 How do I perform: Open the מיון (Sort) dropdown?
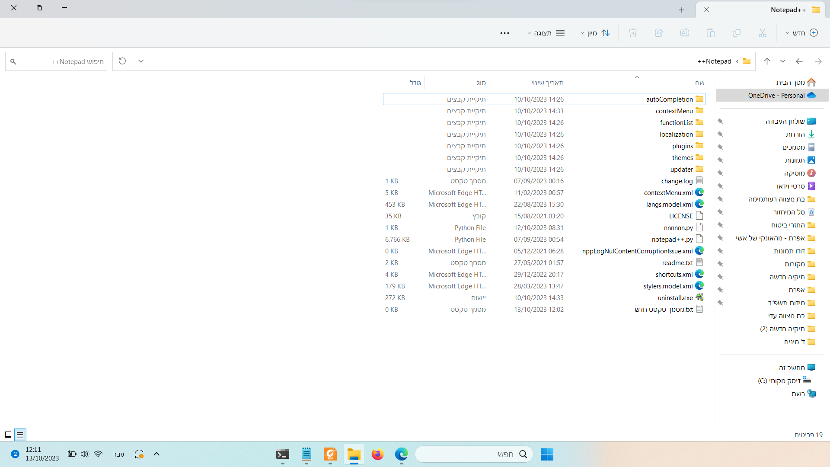click(x=595, y=33)
